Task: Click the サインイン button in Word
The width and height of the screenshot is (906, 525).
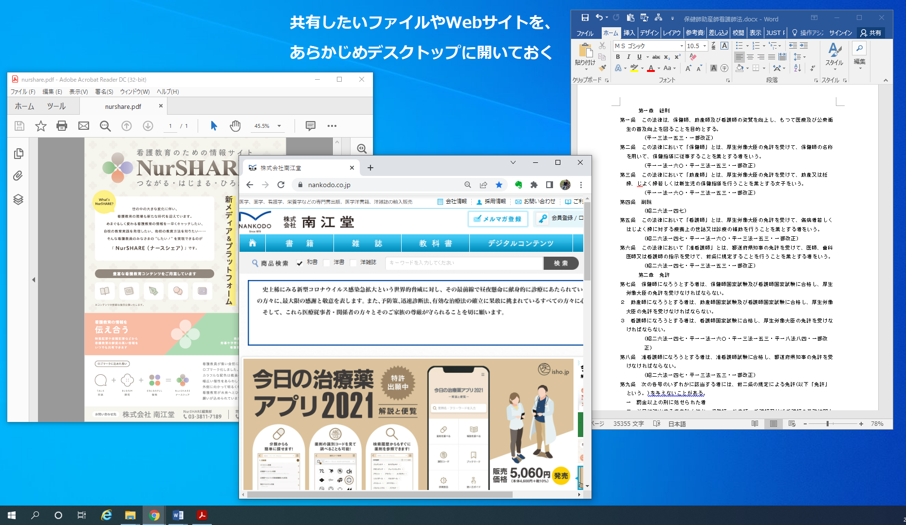Action: point(841,33)
